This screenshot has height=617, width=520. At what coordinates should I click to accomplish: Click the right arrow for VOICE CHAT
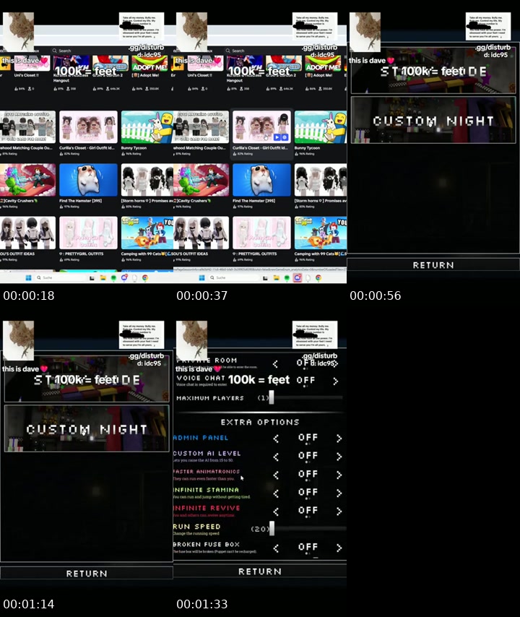(x=336, y=381)
